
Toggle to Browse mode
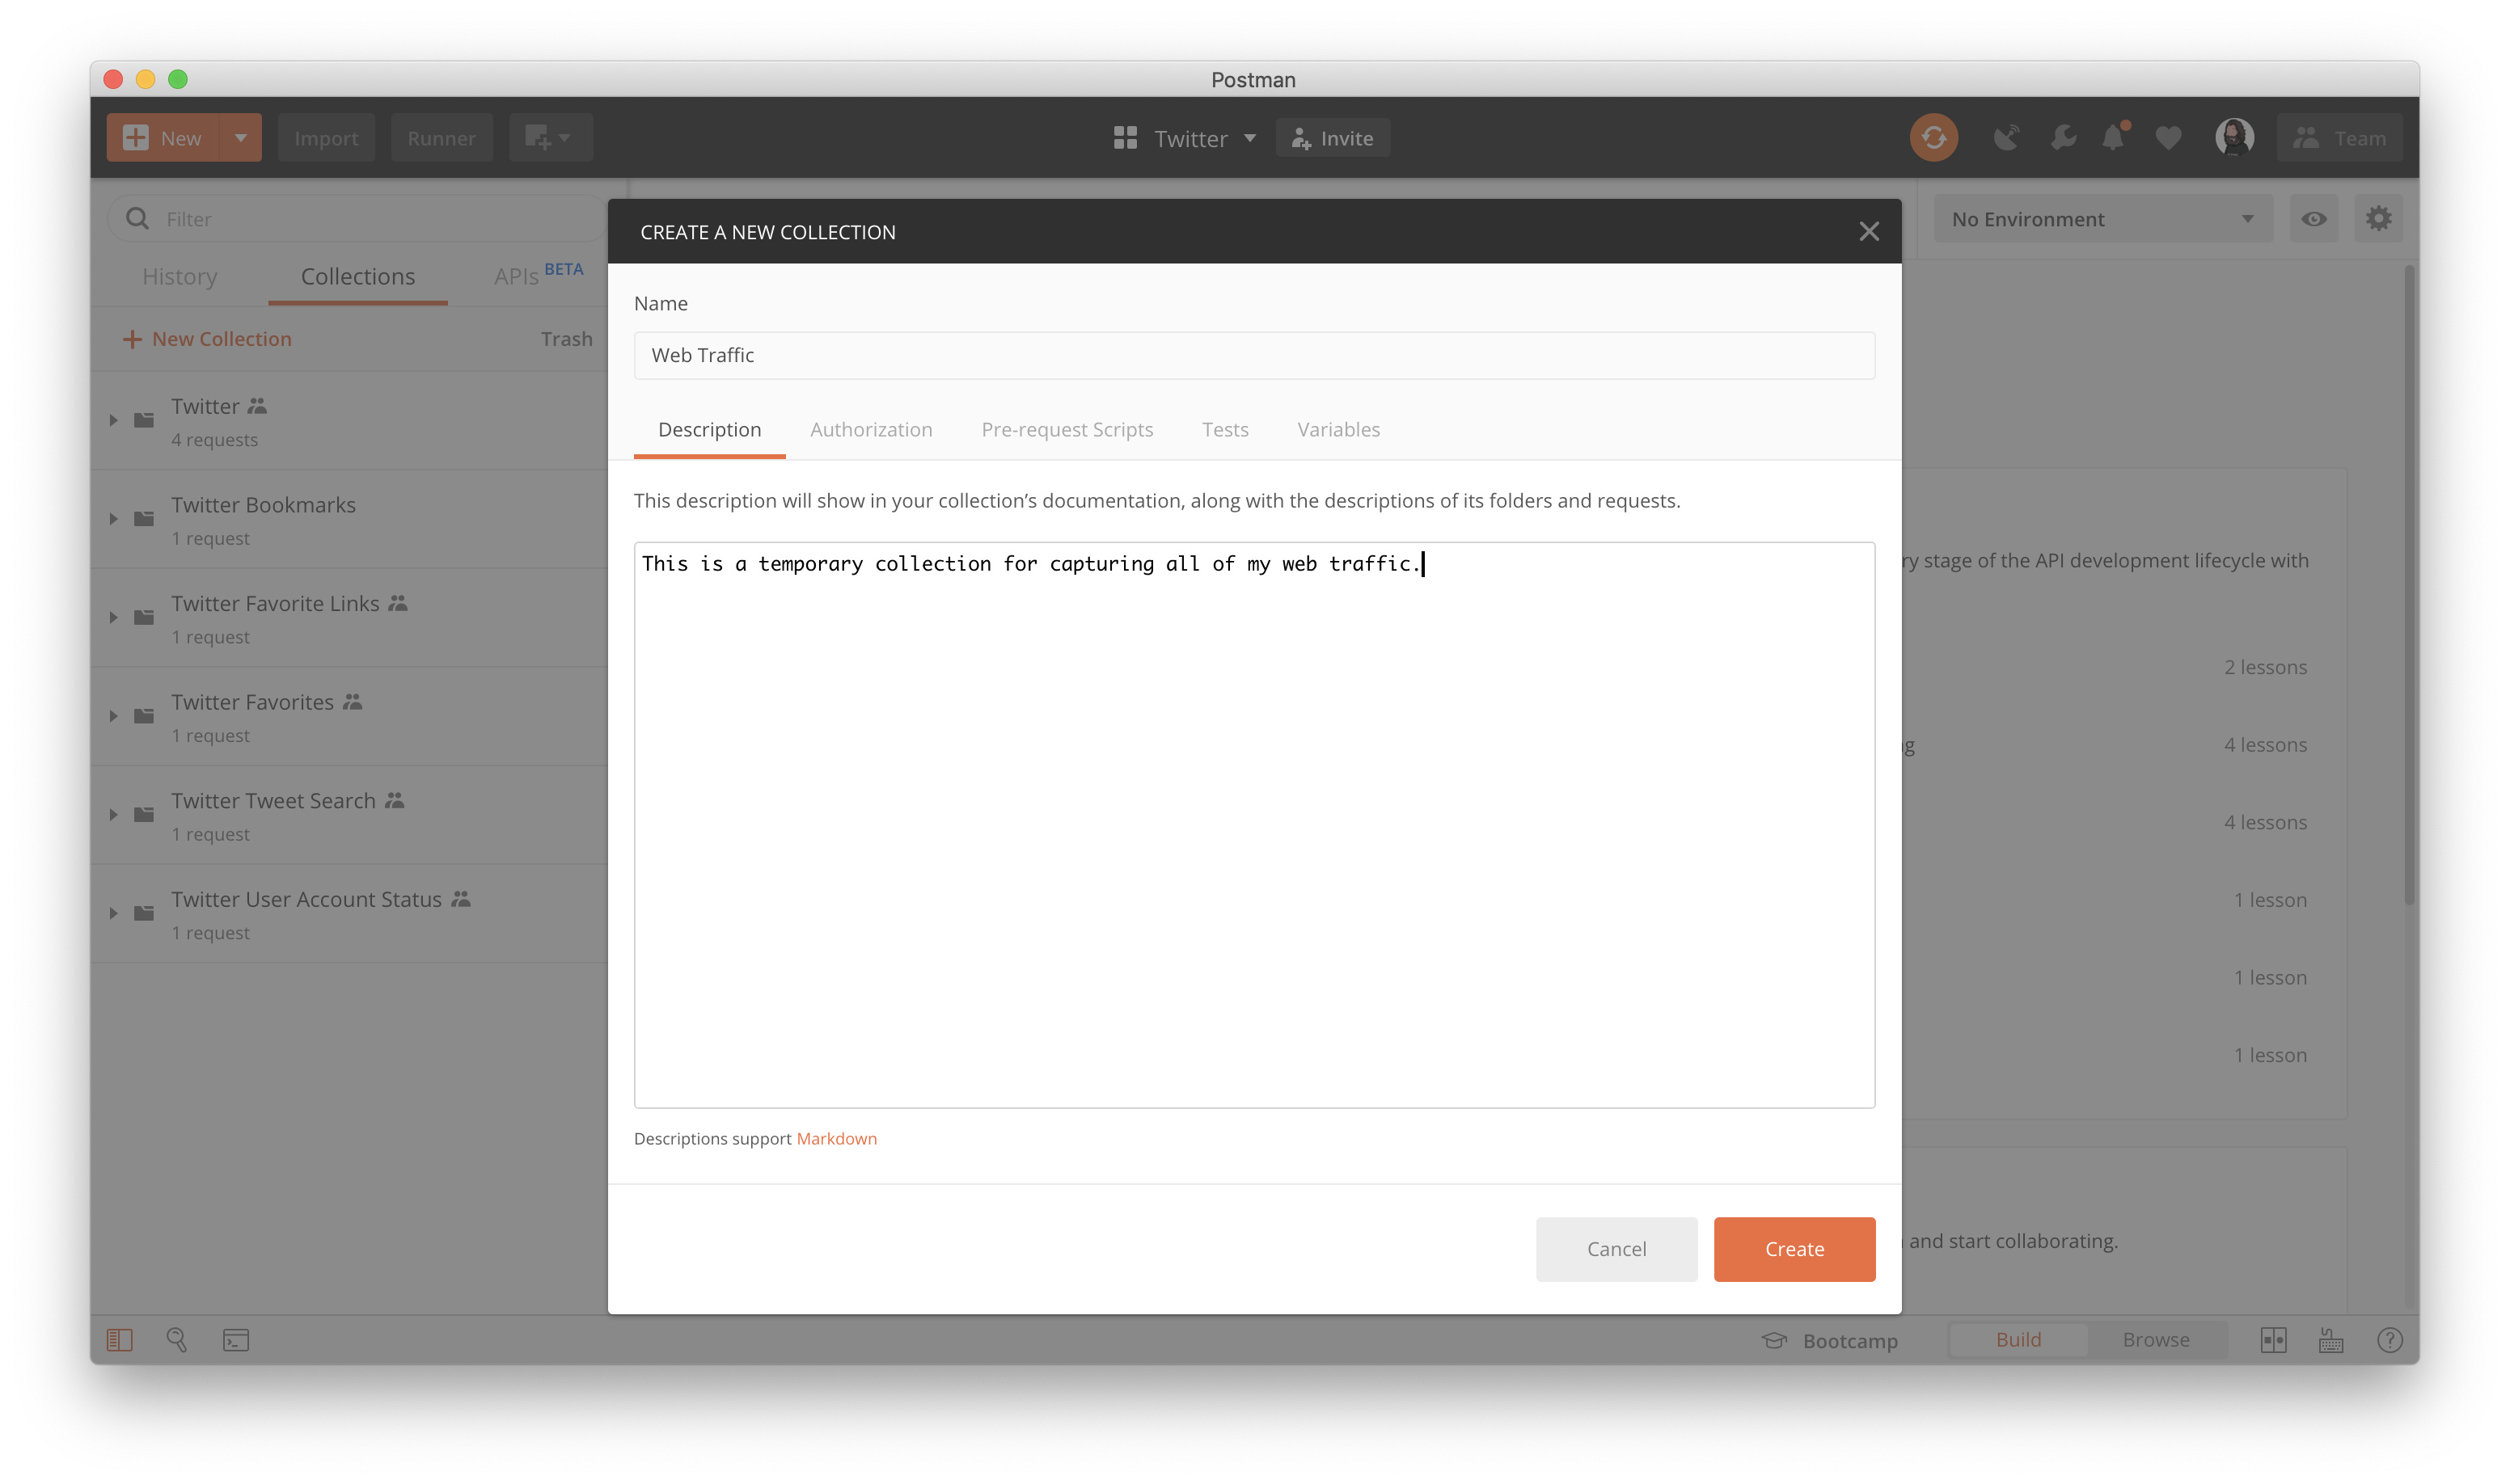[2156, 1339]
